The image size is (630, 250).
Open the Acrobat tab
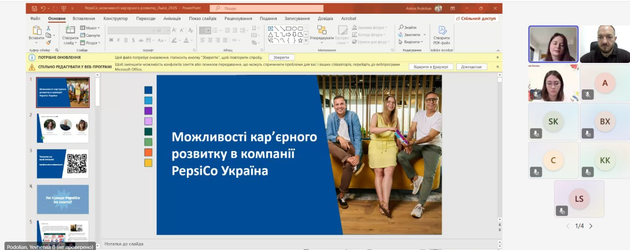pyautogui.click(x=348, y=19)
